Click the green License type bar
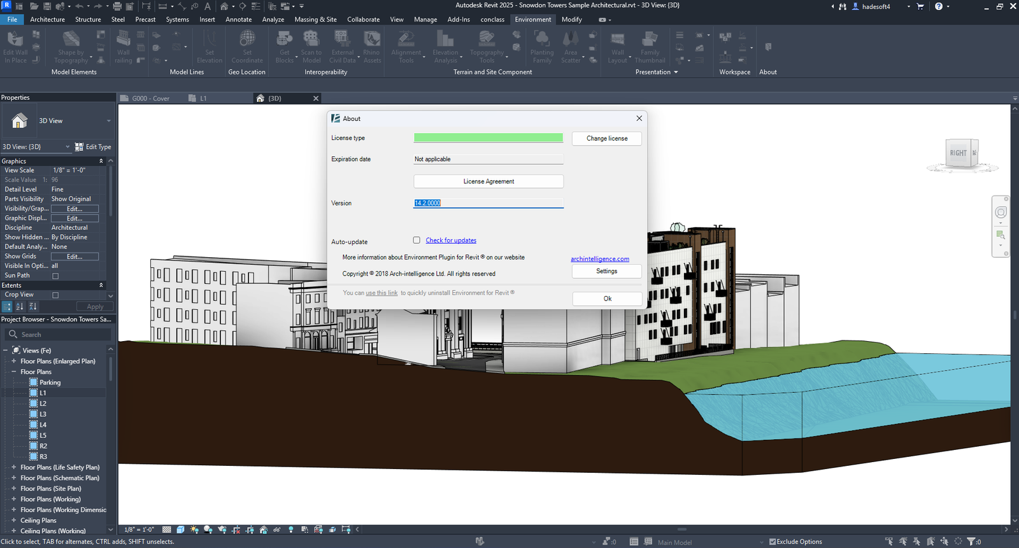 pyautogui.click(x=488, y=138)
